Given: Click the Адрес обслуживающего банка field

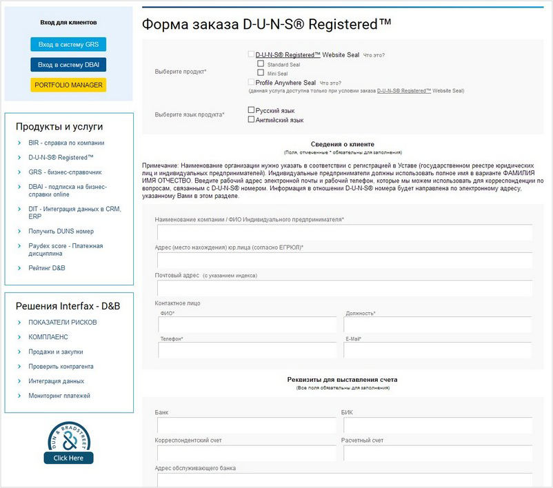Looking at the screenshot, I should 345,480.
